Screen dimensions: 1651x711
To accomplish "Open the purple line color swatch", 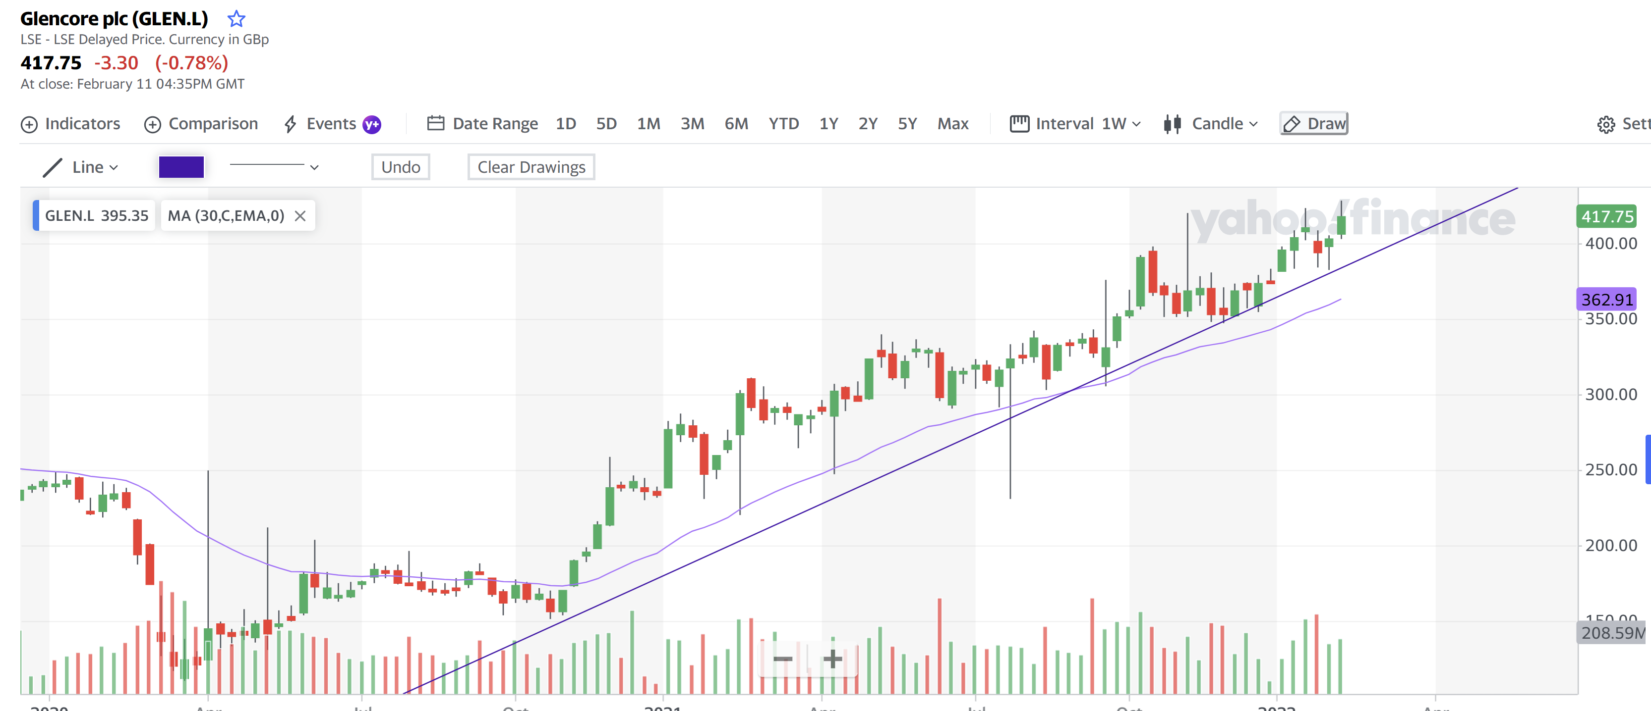I will click(181, 167).
